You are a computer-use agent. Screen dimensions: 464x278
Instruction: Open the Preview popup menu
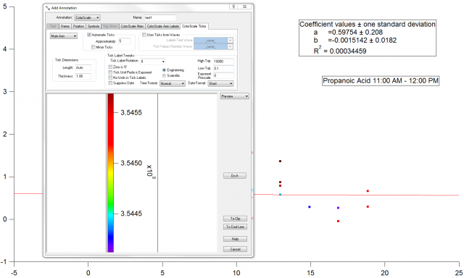(235, 96)
